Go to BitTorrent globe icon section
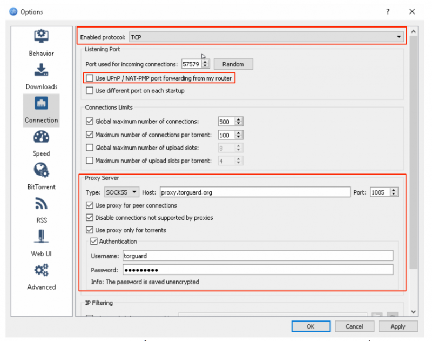 (41, 171)
